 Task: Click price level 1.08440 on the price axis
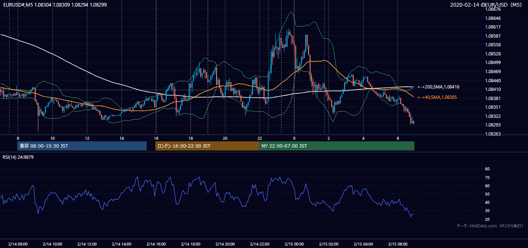pyautogui.click(x=493, y=81)
